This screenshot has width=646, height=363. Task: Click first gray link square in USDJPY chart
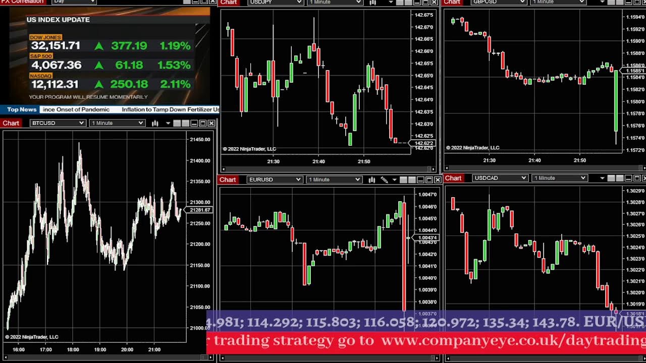click(x=400, y=3)
